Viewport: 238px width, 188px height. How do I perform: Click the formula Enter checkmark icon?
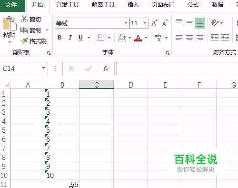pyautogui.click(x=89, y=69)
